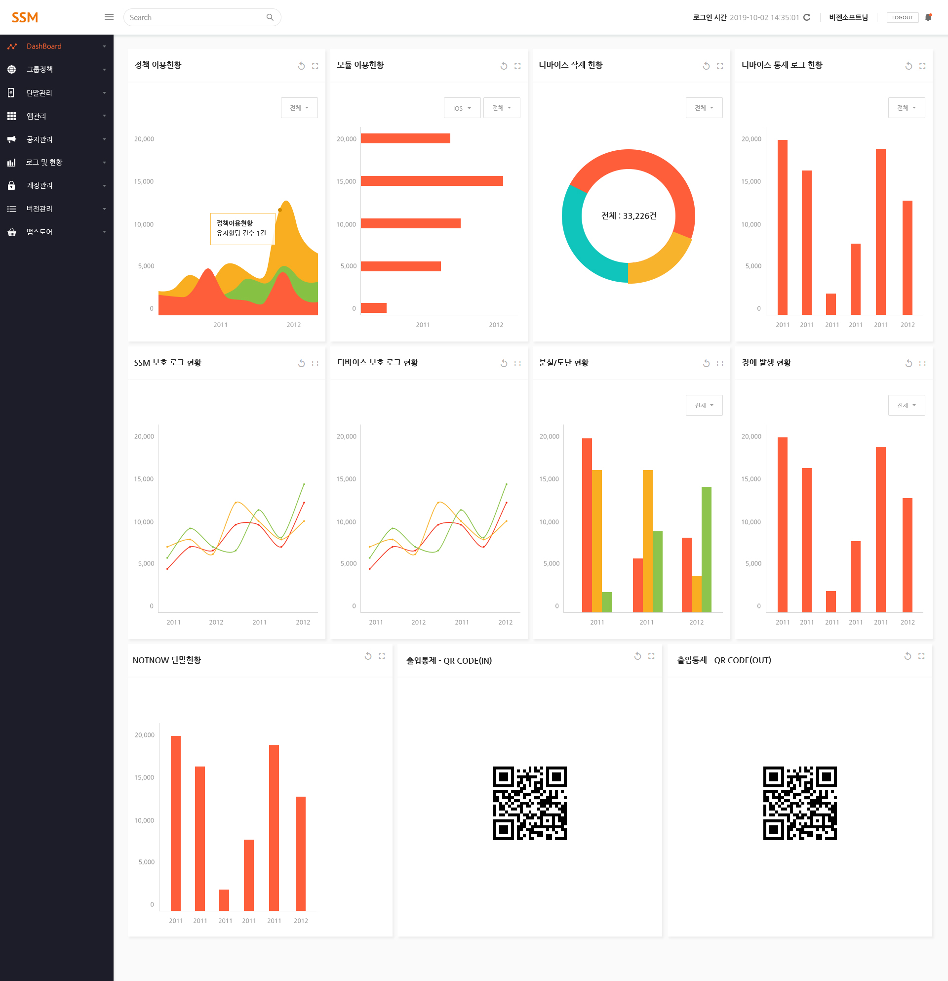Image resolution: width=948 pixels, height=981 pixels.
Task: Open the 앱스토어 menu item
Action: pos(57,232)
